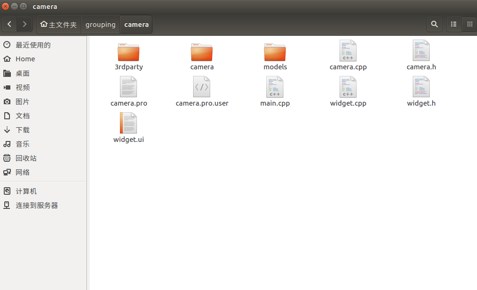Open 网络 in the sidebar

click(x=43, y=172)
